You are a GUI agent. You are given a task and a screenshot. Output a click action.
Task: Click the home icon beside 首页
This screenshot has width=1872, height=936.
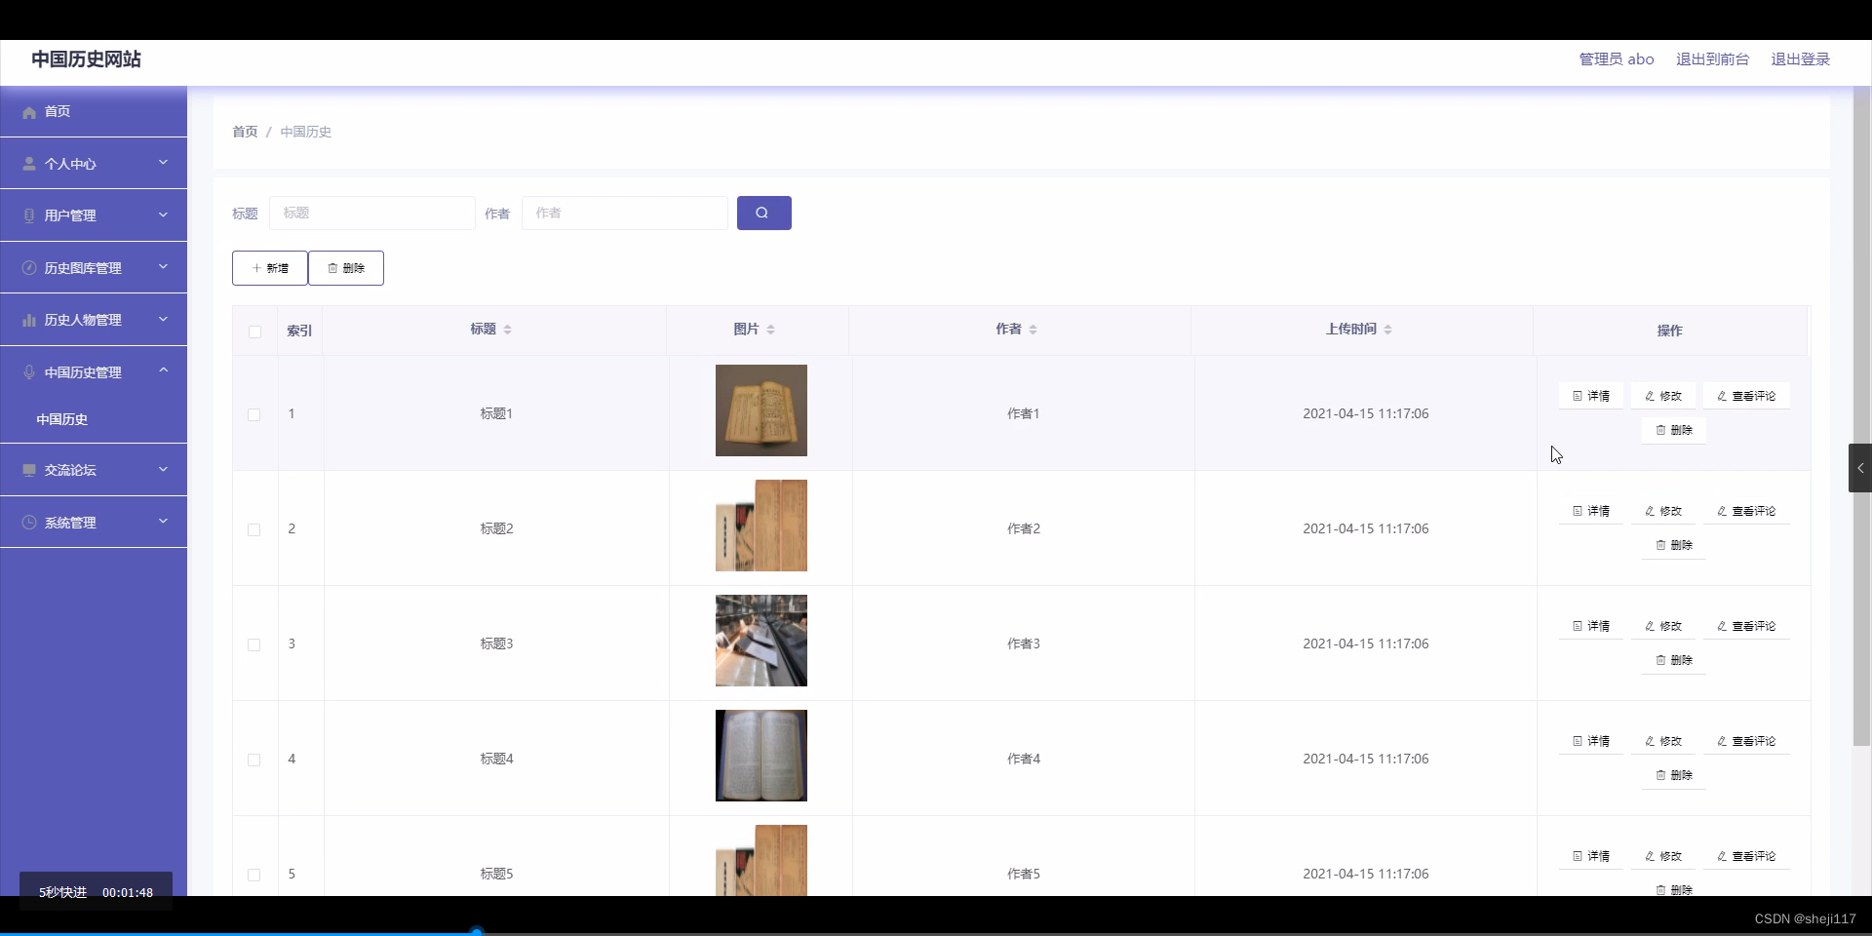[28, 111]
